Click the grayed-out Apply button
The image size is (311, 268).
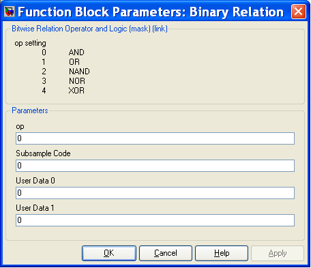[x=278, y=253]
